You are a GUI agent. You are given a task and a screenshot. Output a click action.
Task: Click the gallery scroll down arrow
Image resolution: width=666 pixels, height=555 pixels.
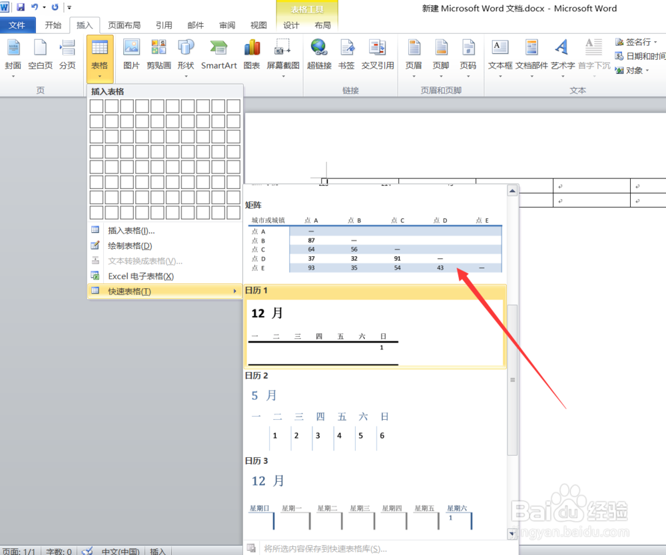coord(513,534)
